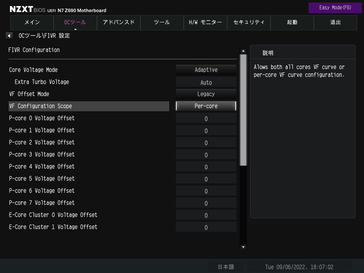Select the P-core 0 Voltage Offset field
This screenshot has height=273, width=364.
(x=206, y=119)
